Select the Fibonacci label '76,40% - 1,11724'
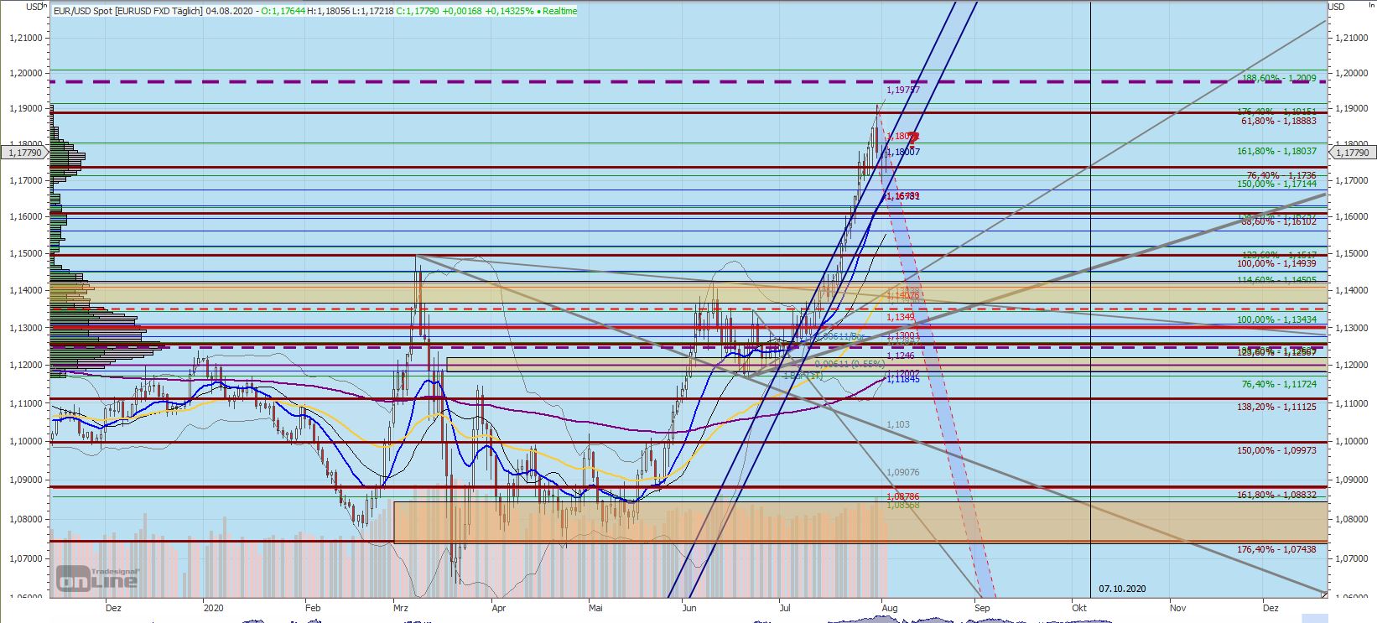Image resolution: width=1377 pixels, height=623 pixels. [x=1279, y=384]
